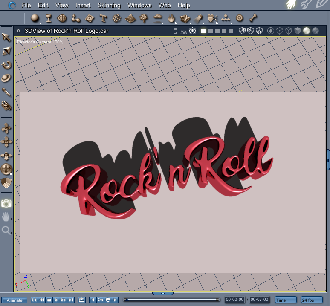Insert a Text object with T tool
The height and width of the screenshot is (306, 330).
pos(103,18)
